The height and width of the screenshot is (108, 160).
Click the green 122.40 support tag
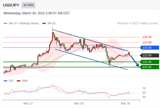pyautogui.click(x=149, y=62)
